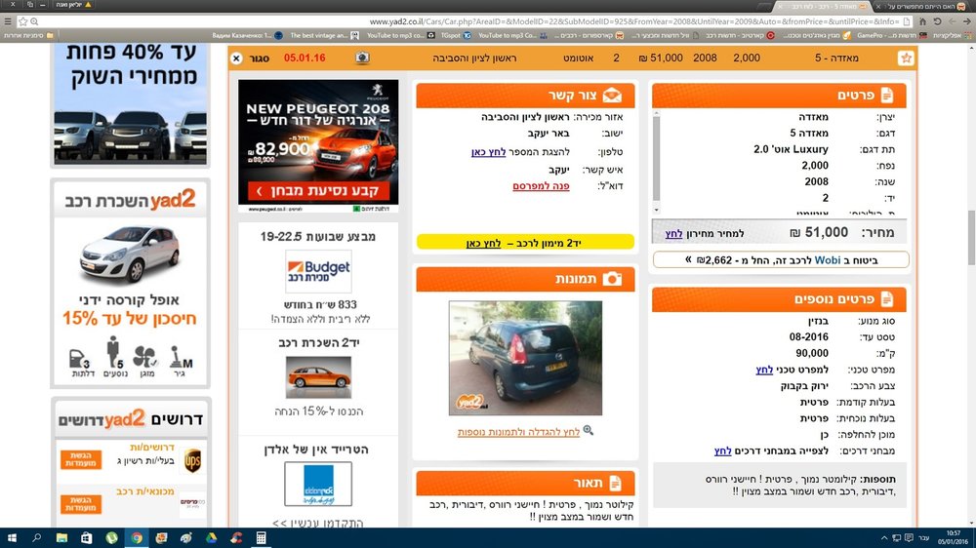The width and height of the screenshot is (976, 548).
Task: Click the פנה למפרסם email link
Action: tap(541, 186)
